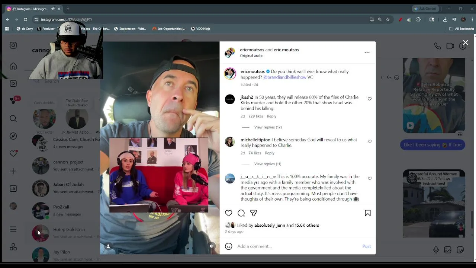Click the Your note avatar
The image size is (476, 268).
point(44,119)
